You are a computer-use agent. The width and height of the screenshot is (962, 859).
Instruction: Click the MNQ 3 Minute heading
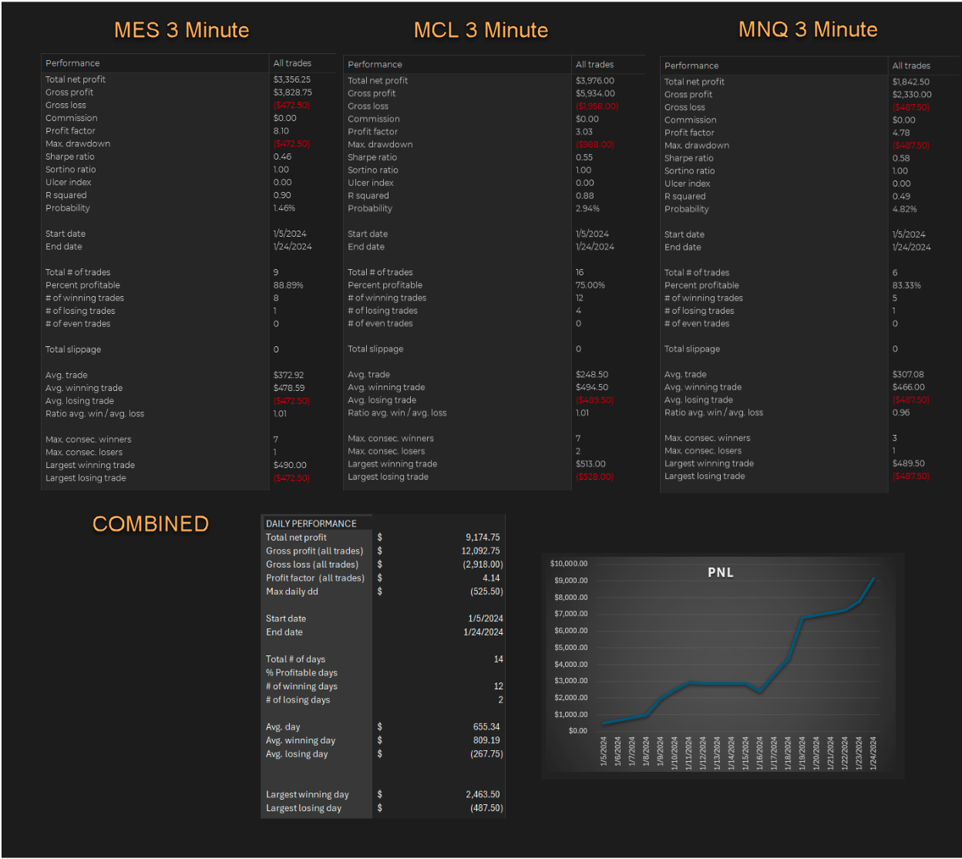pyautogui.click(x=808, y=29)
